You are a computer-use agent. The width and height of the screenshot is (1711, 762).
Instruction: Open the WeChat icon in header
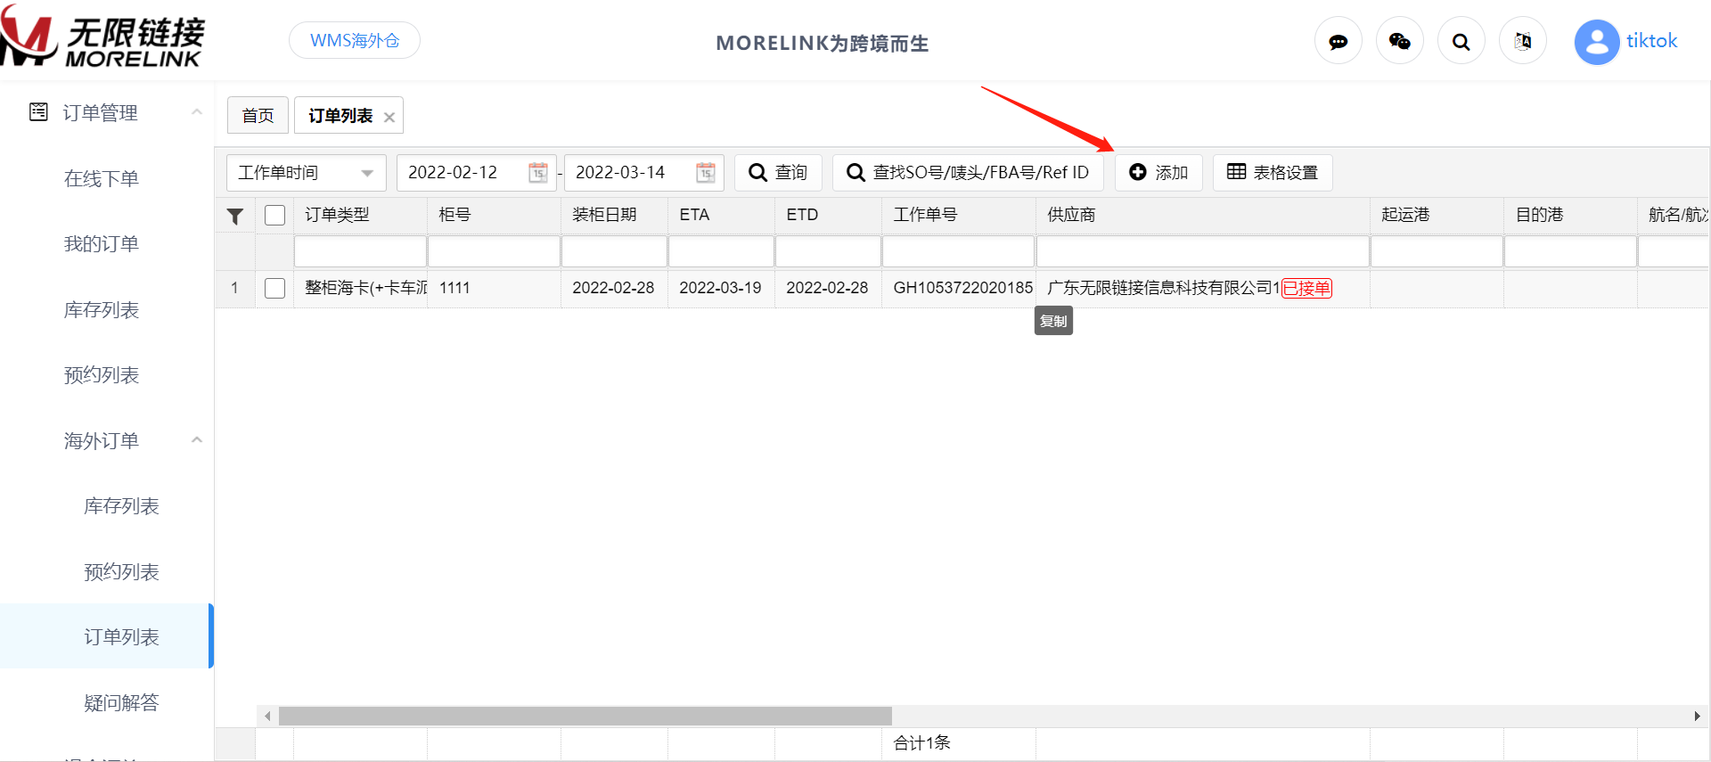[x=1400, y=41]
